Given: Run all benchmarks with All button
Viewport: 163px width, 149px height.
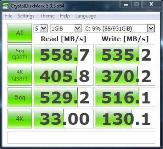Looking at the screenshot, I should pos(20,33).
